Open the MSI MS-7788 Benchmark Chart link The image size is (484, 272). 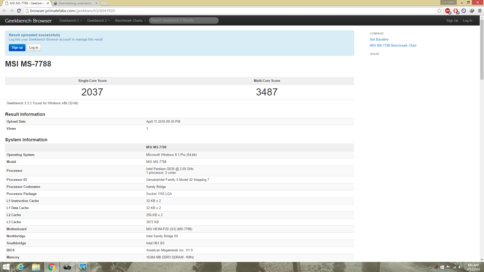coord(393,45)
